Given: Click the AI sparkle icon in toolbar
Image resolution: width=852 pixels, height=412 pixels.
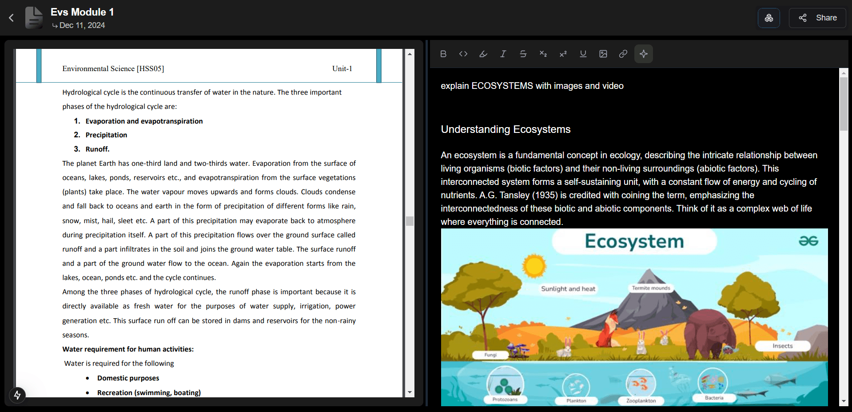Looking at the screenshot, I should point(643,54).
